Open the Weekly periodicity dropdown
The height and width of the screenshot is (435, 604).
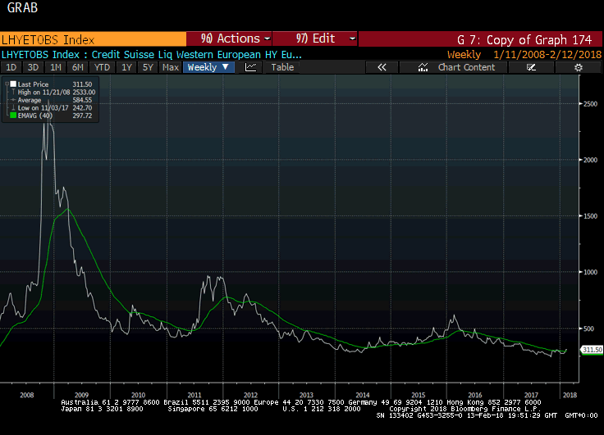[208, 67]
